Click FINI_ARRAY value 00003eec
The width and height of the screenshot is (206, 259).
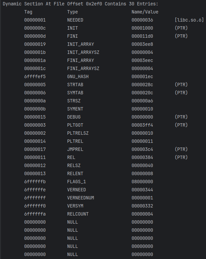(x=142, y=60)
